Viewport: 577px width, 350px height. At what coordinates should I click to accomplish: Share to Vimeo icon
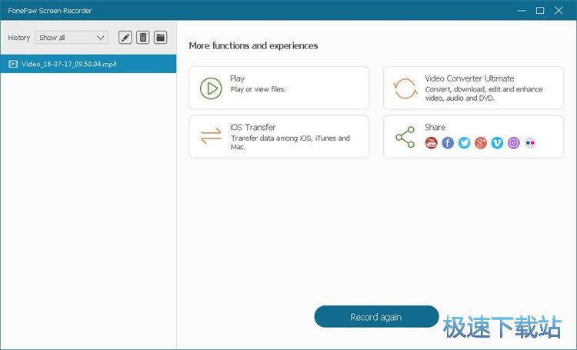click(497, 143)
